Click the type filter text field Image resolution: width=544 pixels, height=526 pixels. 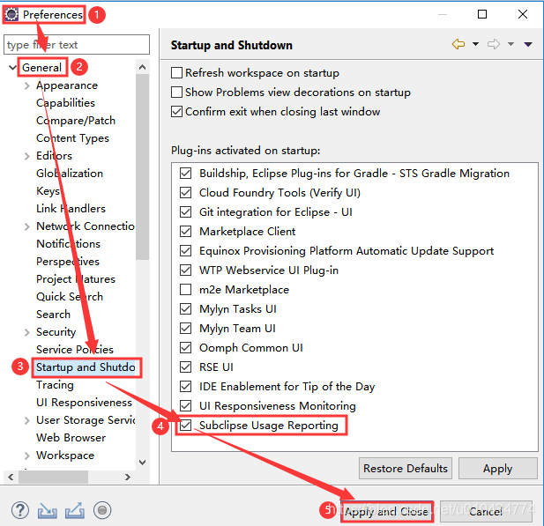pos(77,45)
